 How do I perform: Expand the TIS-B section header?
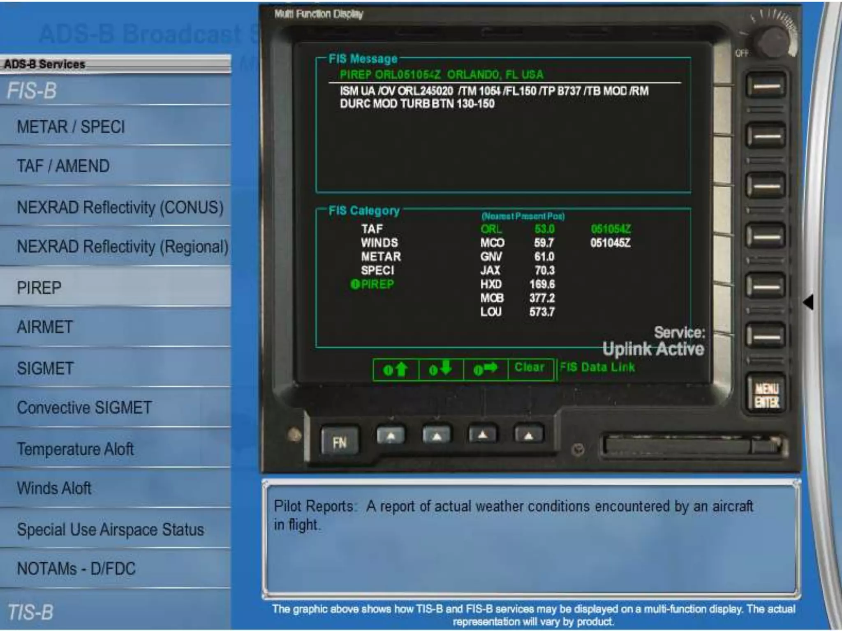tap(31, 612)
